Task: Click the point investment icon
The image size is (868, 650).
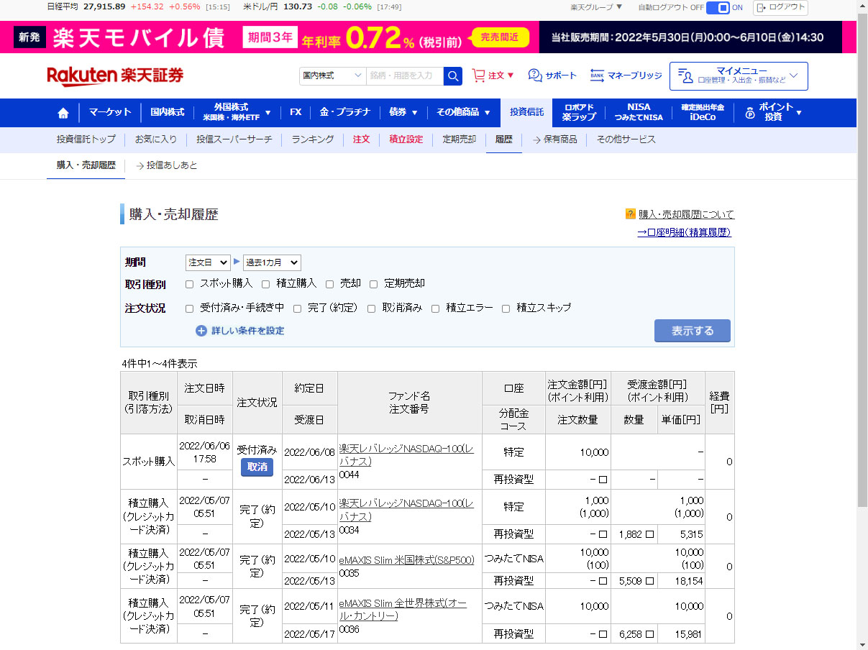Action: click(x=750, y=113)
